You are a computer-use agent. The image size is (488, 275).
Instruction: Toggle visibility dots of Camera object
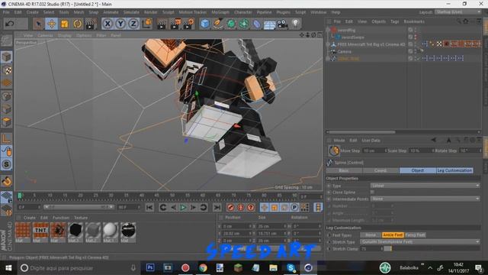pyautogui.click(x=416, y=51)
